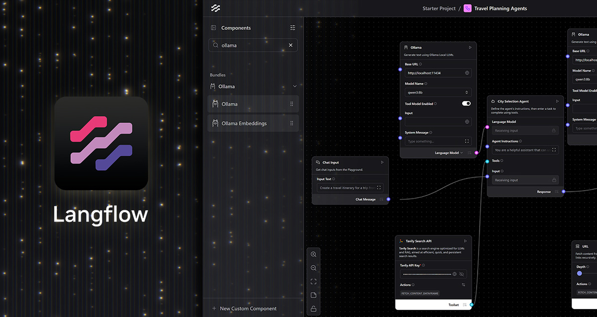Expand the Agent Instructions editor

554,150
